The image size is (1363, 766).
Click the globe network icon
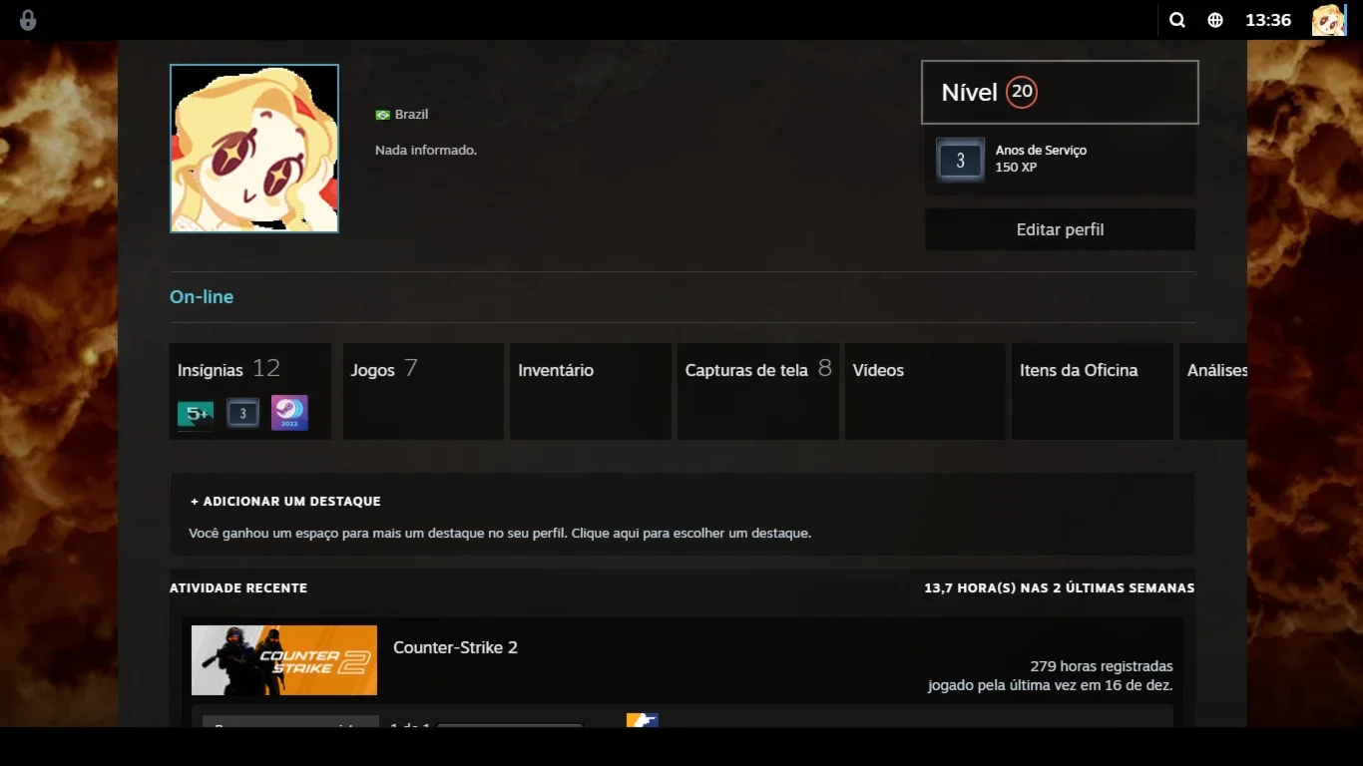pyautogui.click(x=1215, y=20)
